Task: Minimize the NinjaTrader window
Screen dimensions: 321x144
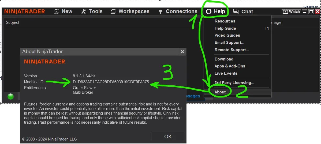Action: click(305, 12)
